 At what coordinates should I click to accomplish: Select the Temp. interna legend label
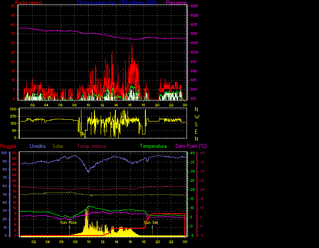[92, 146]
